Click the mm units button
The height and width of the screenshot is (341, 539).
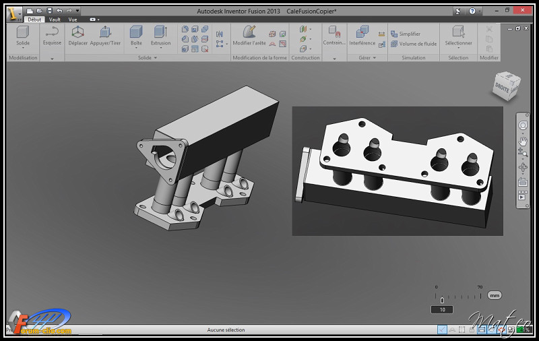[495, 295]
